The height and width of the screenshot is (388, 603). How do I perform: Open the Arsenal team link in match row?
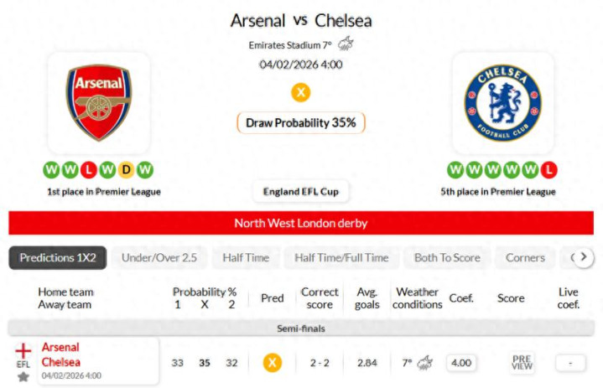click(60, 347)
